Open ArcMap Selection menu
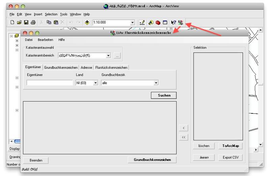The width and height of the screenshot is (270, 176). [x=51, y=14]
